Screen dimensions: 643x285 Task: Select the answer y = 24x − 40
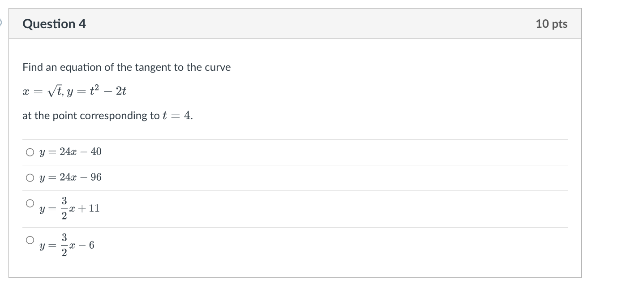tap(30, 152)
